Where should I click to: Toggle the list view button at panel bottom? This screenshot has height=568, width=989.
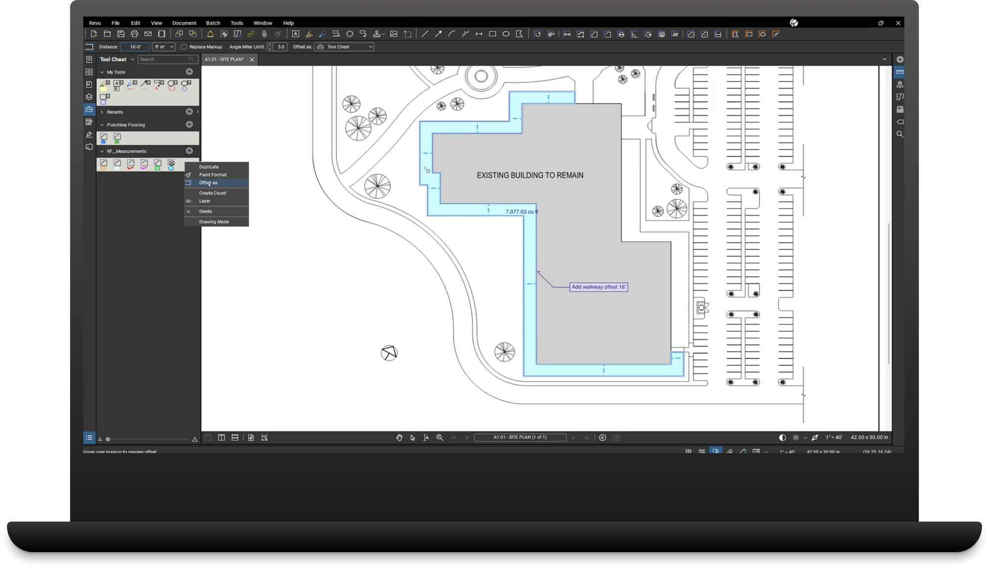tap(89, 438)
